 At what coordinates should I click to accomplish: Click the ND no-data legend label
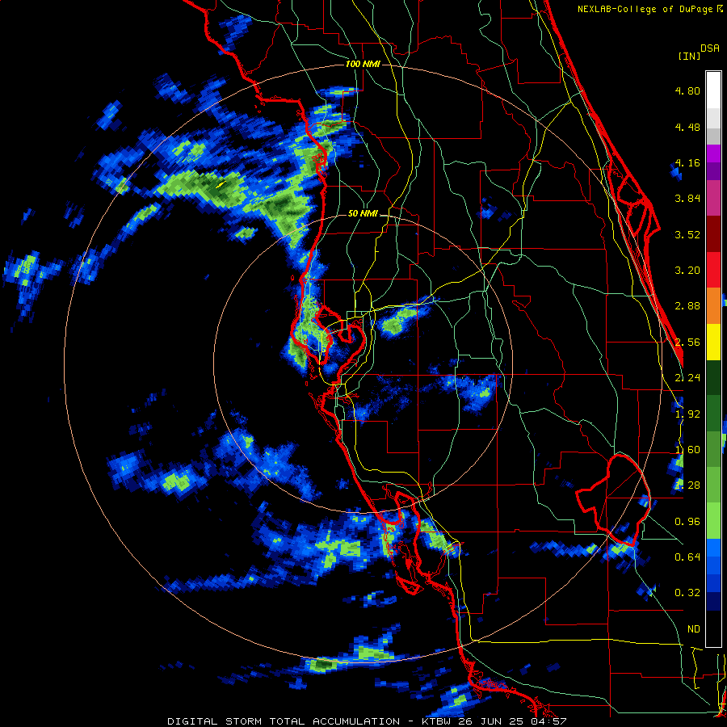[694, 629]
